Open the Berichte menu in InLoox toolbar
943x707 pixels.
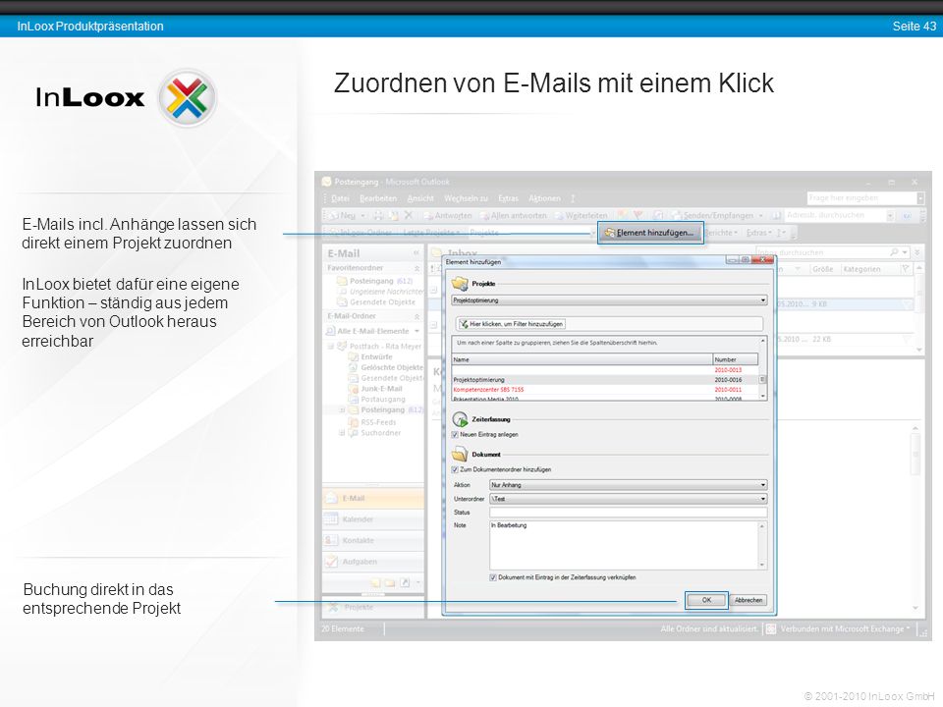[721, 233]
